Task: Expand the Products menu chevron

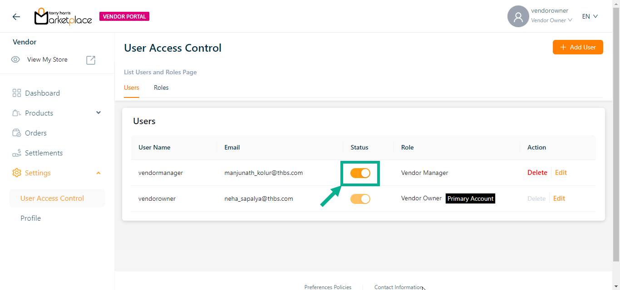Action: (x=98, y=113)
